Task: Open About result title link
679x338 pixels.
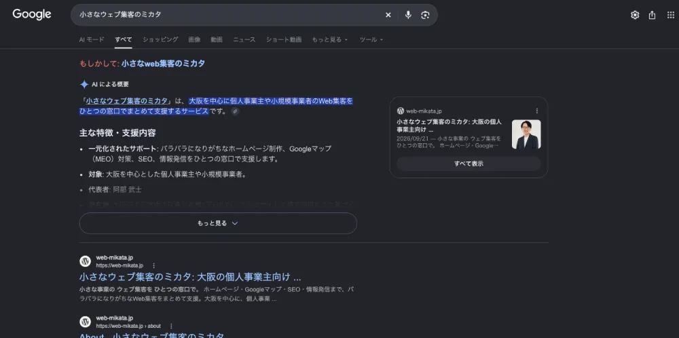Action: pyautogui.click(x=152, y=336)
